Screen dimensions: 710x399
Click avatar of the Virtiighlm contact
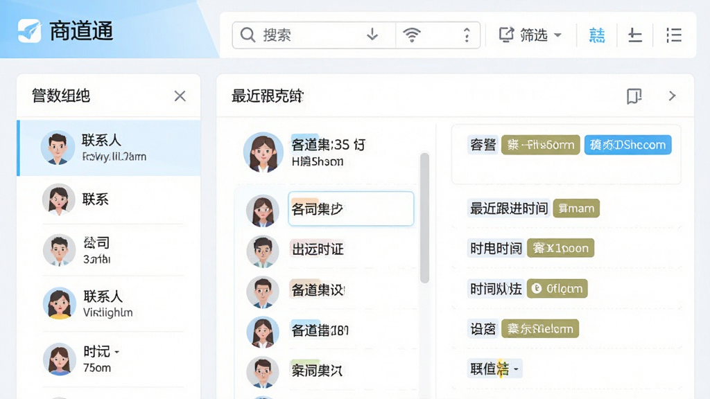[60, 303]
